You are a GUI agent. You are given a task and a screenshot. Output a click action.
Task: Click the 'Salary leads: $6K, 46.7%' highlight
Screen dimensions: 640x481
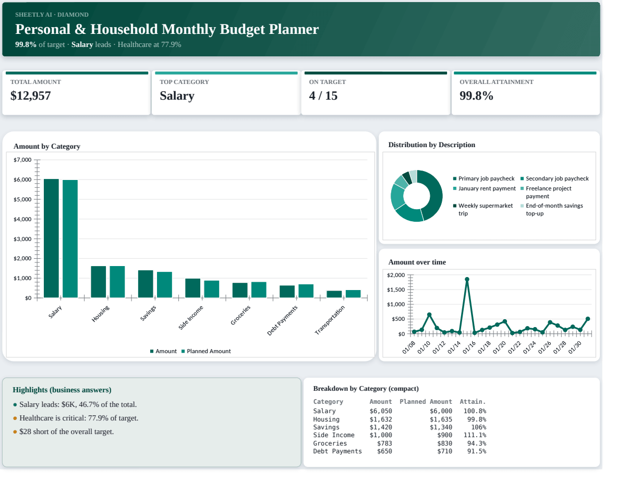(x=78, y=405)
